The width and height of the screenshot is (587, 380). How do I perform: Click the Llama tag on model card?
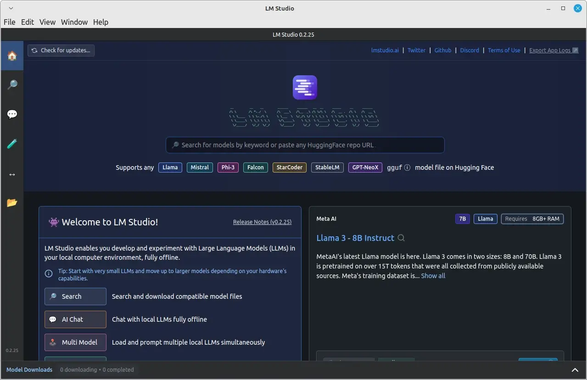coord(486,219)
